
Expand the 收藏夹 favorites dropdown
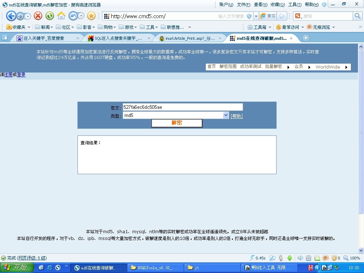tap(29, 27)
